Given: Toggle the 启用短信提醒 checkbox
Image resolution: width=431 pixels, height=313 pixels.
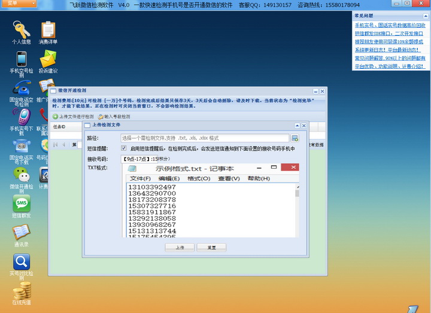Looking at the screenshot, I should [124, 148].
